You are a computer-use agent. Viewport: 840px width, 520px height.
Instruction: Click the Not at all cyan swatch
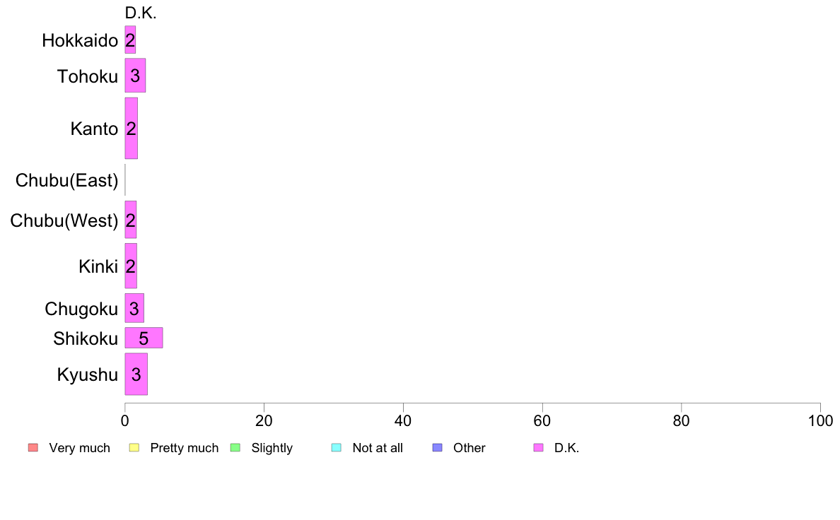[x=337, y=448]
